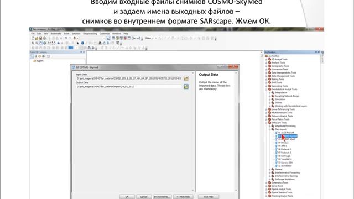Close the Table Of Contents panel

84,52
